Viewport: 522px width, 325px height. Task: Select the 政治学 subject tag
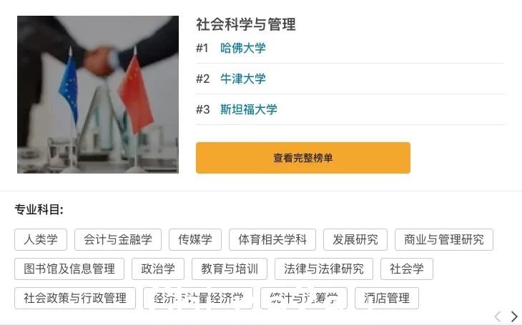158,269
